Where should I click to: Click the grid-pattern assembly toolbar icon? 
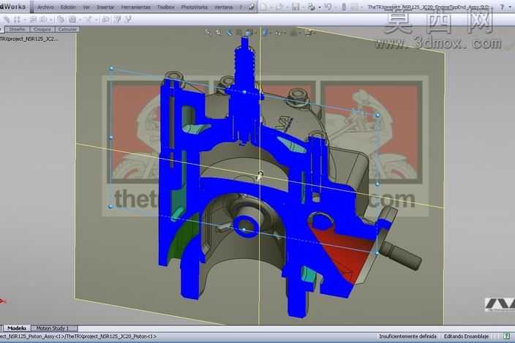[72, 20]
